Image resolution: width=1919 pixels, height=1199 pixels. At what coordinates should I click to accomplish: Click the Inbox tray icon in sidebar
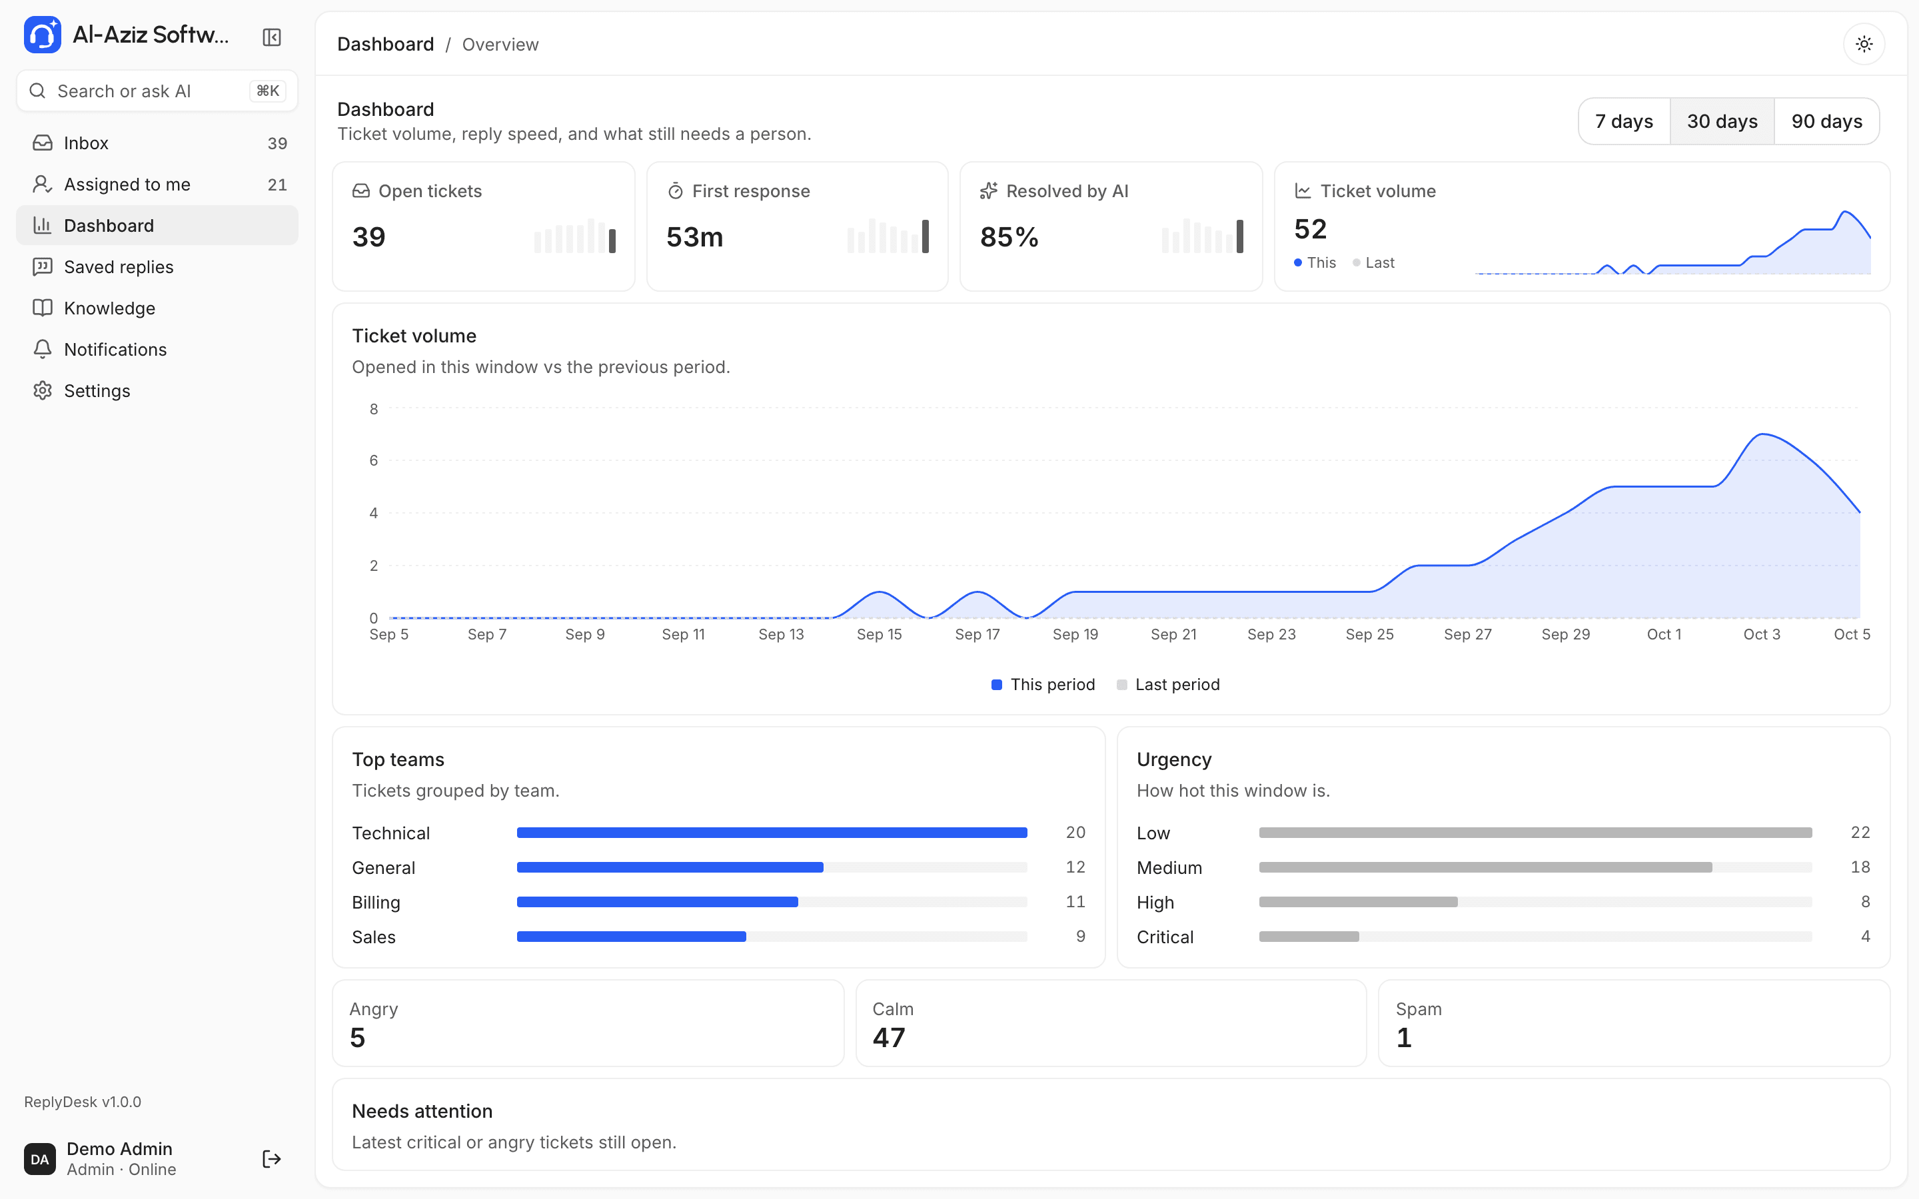42,143
